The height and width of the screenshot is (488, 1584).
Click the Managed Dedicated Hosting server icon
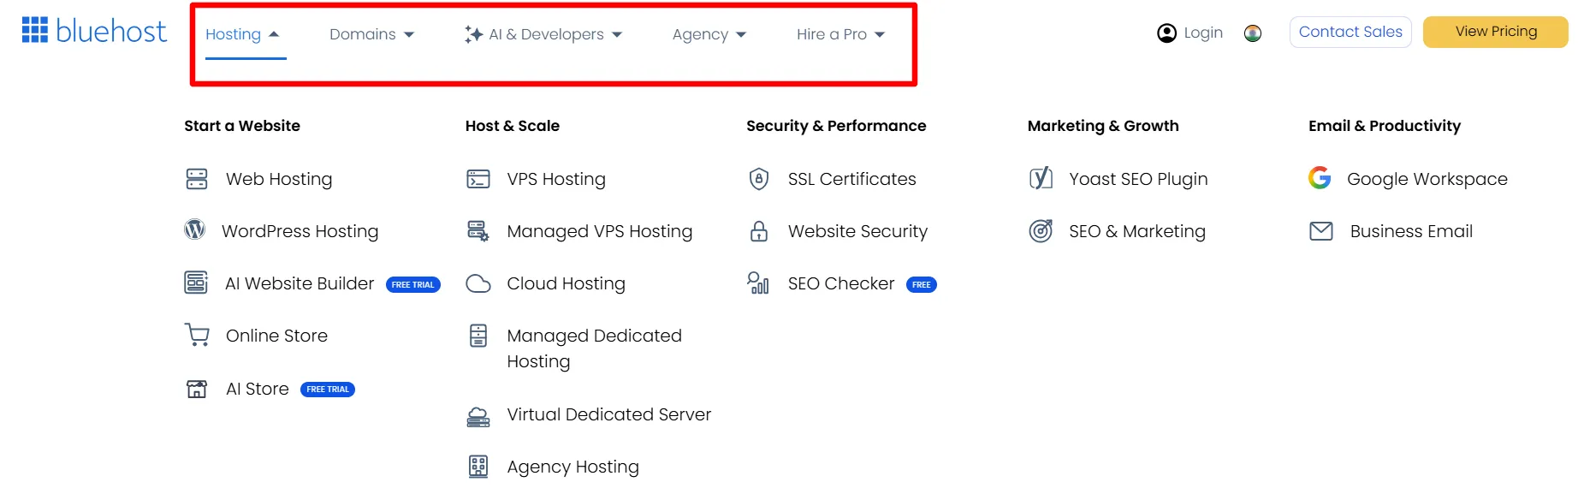[478, 336]
